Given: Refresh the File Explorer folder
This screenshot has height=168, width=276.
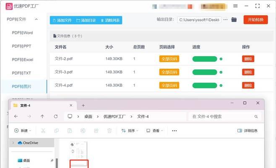Looking at the screenshot, I should coord(56,116).
